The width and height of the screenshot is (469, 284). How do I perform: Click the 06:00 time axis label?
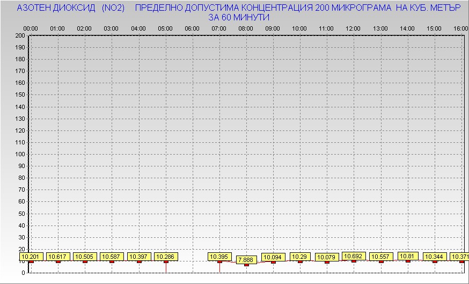coord(192,28)
